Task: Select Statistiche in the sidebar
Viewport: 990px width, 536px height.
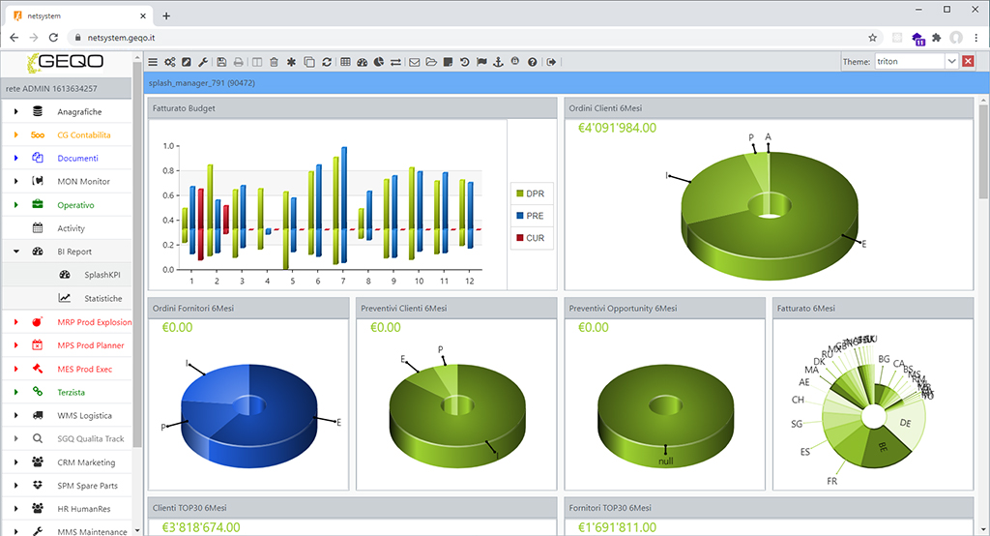Action: 102,298
